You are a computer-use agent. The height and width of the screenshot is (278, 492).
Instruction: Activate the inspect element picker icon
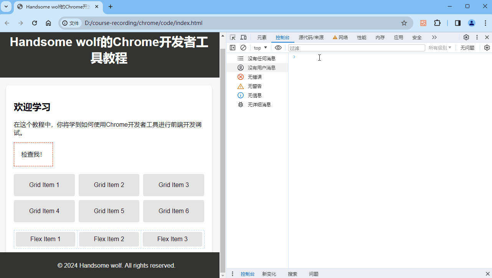(233, 37)
